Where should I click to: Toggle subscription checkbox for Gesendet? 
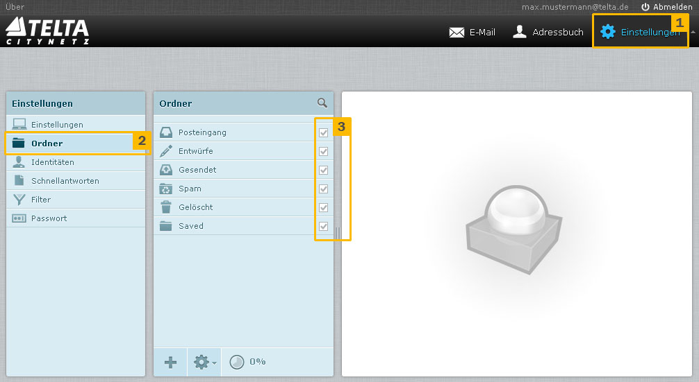(x=323, y=170)
